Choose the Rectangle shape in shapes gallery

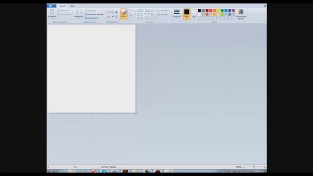pos(141,11)
